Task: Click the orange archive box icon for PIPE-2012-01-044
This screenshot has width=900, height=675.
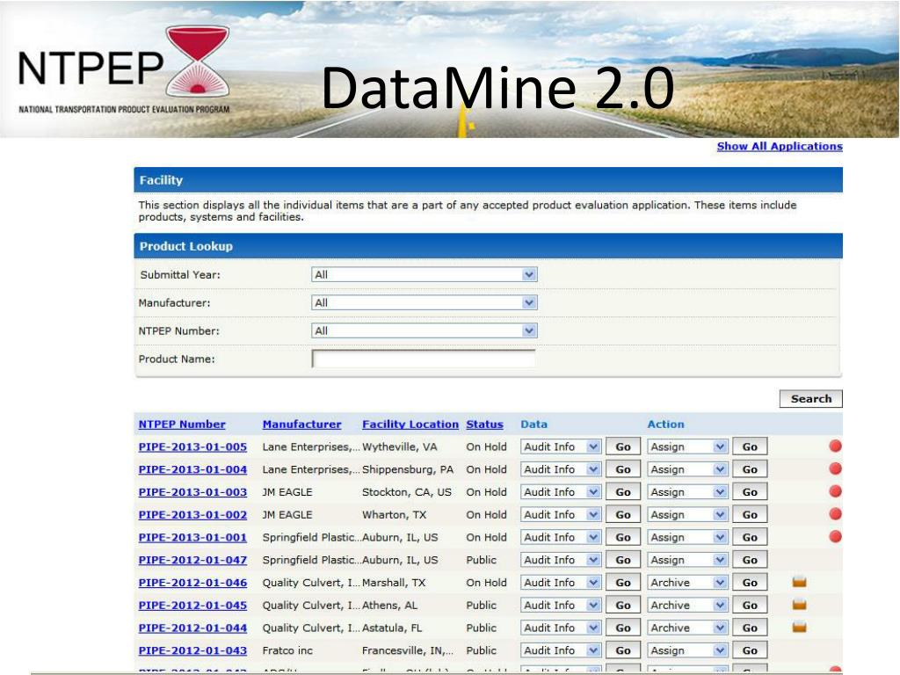Action: coord(799,628)
